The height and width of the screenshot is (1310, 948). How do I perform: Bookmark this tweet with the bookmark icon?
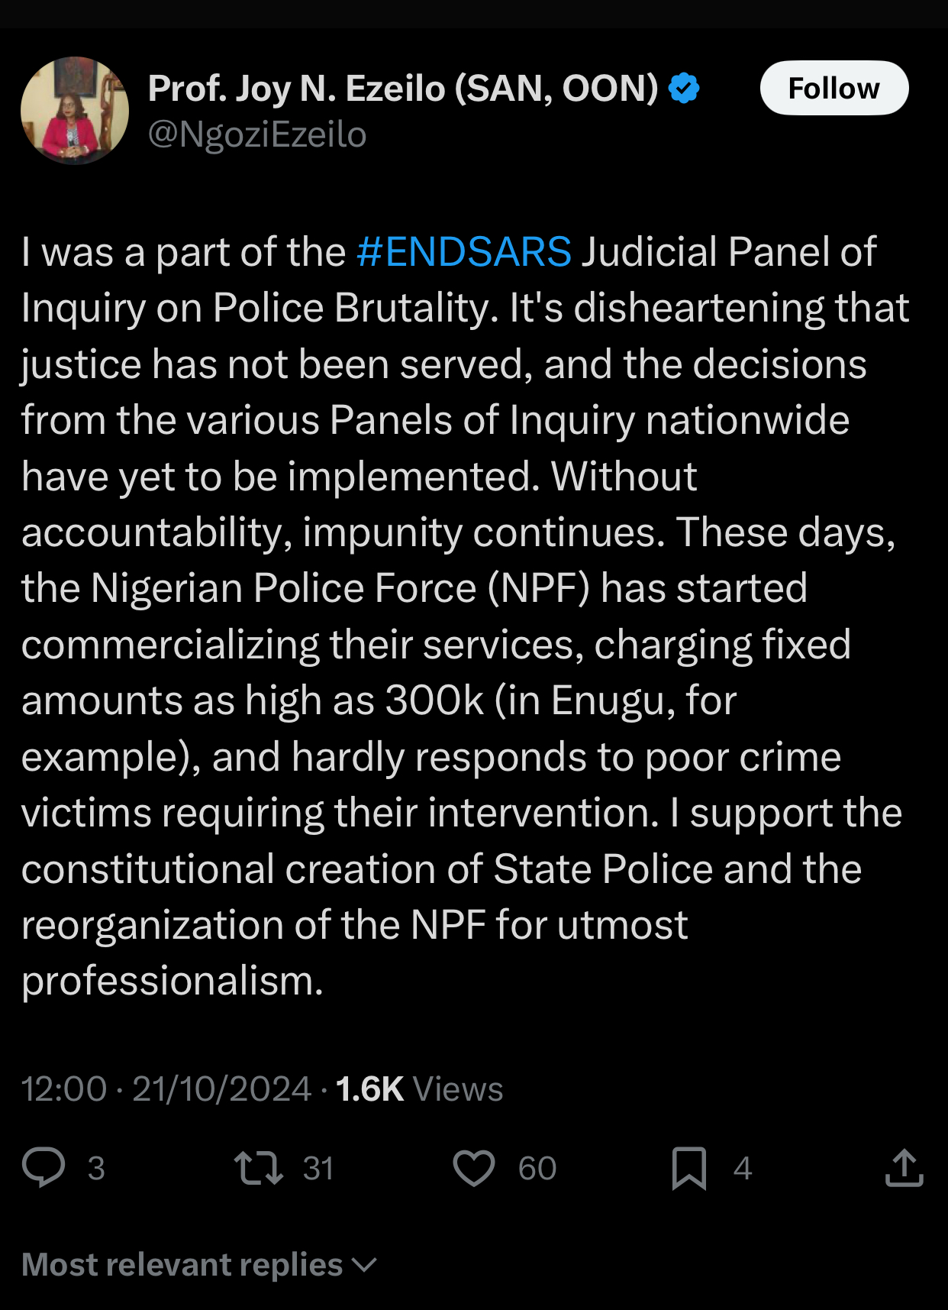point(688,1168)
